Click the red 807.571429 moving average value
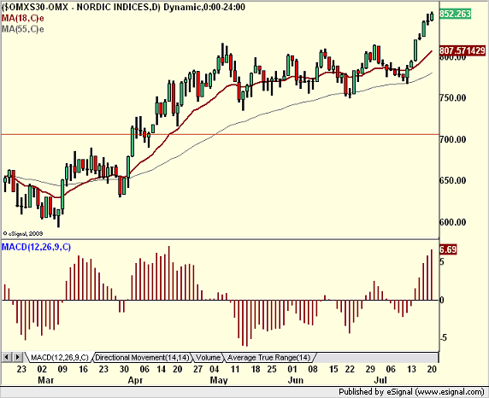Image resolution: width=489 pixels, height=398 pixels. 462,50
